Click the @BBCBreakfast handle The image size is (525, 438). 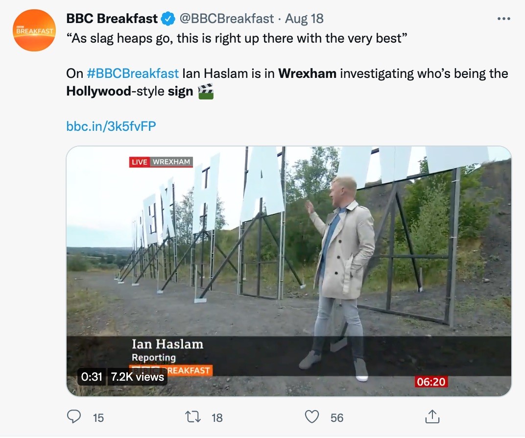227,19
